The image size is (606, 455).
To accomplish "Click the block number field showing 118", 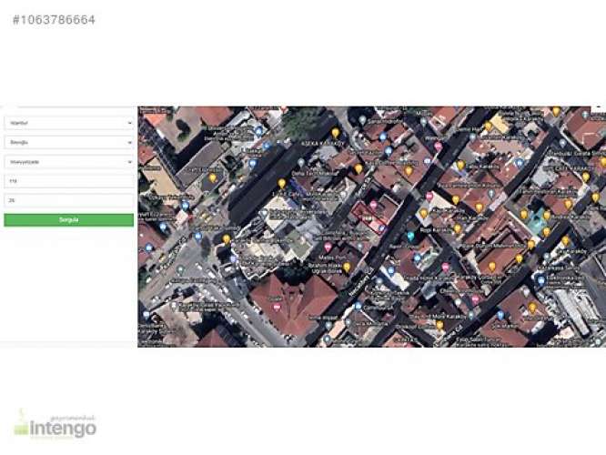I will point(68,181).
